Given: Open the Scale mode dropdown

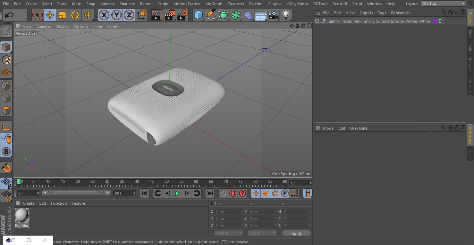Looking at the screenshot, I should click(x=262, y=233).
